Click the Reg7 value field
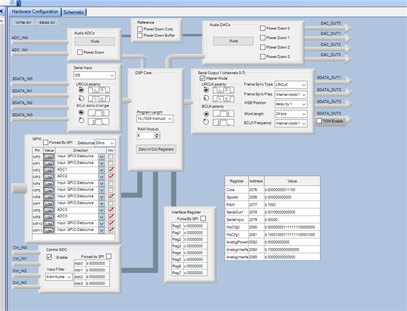 (x=195, y=273)
